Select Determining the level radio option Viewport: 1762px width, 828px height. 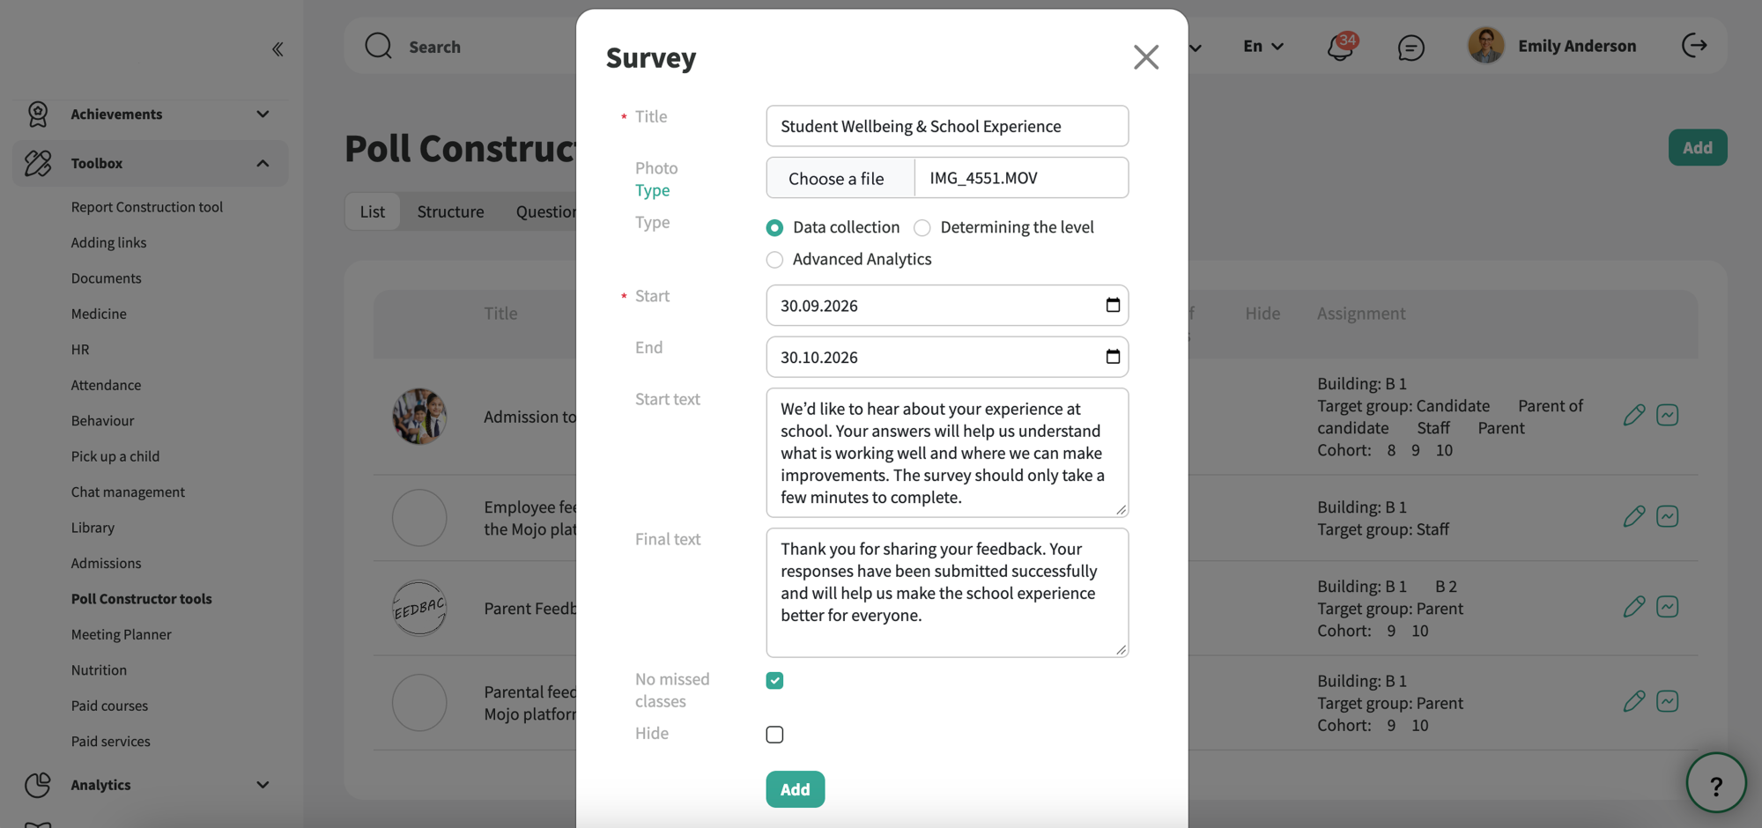pyautogui.click(x=922, y=228)
